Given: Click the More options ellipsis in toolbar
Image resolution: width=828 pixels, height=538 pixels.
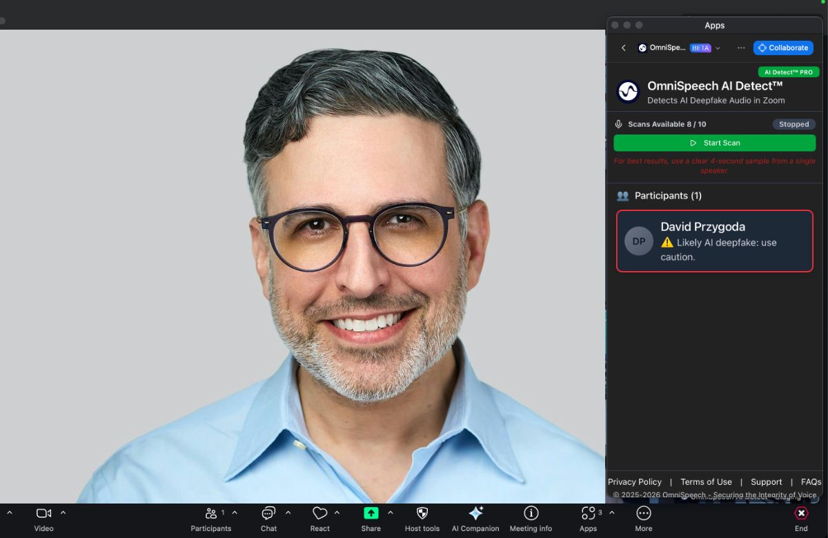Looking at the screenshot, I should pos(643,513).
